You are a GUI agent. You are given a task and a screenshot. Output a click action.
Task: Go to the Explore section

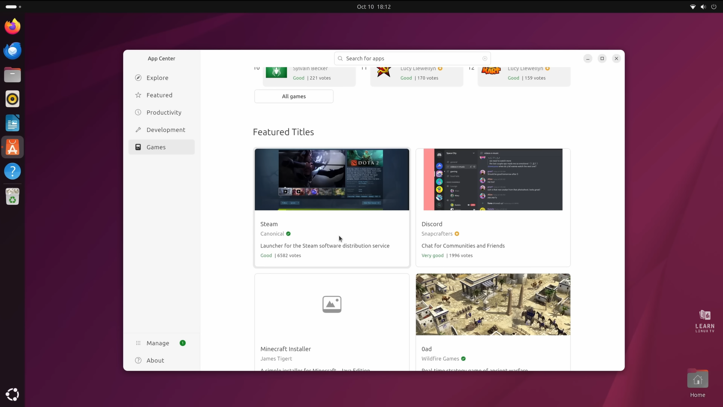[x=162, y=78]
